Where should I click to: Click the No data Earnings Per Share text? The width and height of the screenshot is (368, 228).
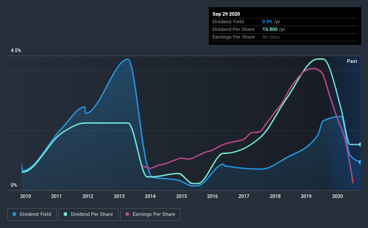point(271,37)
